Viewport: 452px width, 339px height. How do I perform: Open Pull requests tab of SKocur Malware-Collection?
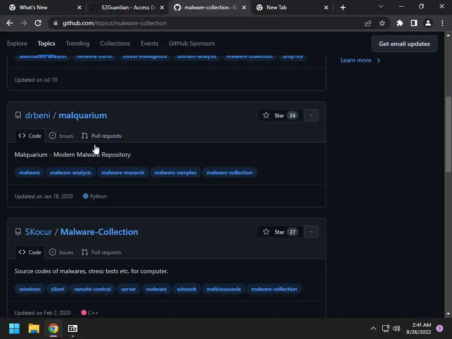(101, 252)
